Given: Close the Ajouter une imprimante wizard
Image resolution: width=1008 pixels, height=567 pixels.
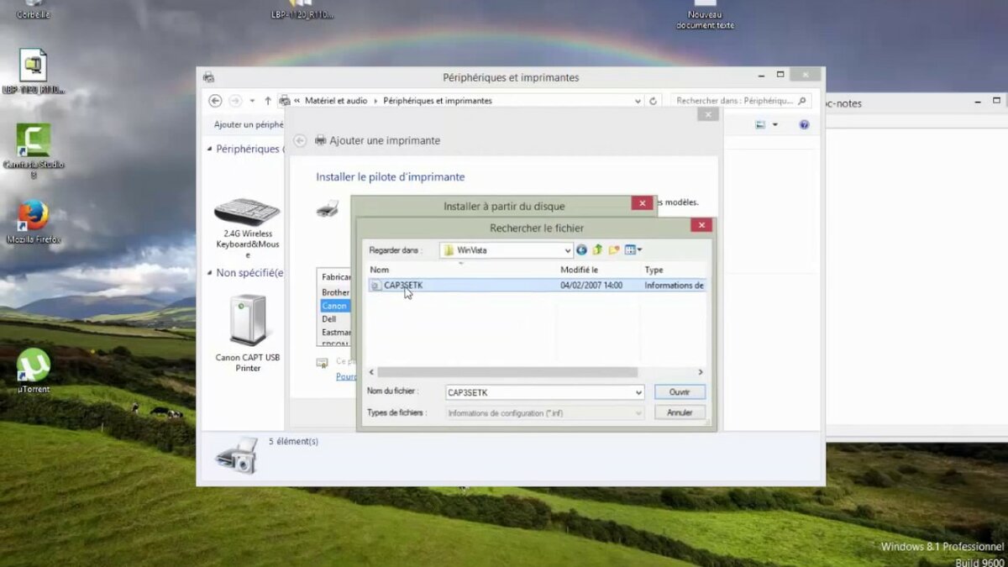Looking at the screenshot, I should (x=708, y=113).
